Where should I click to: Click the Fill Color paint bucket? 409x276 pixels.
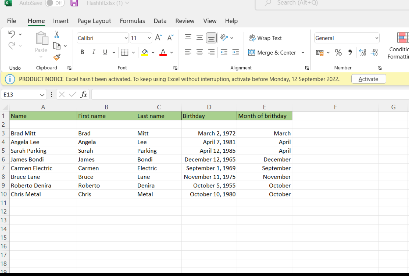[x=145, y=52]
